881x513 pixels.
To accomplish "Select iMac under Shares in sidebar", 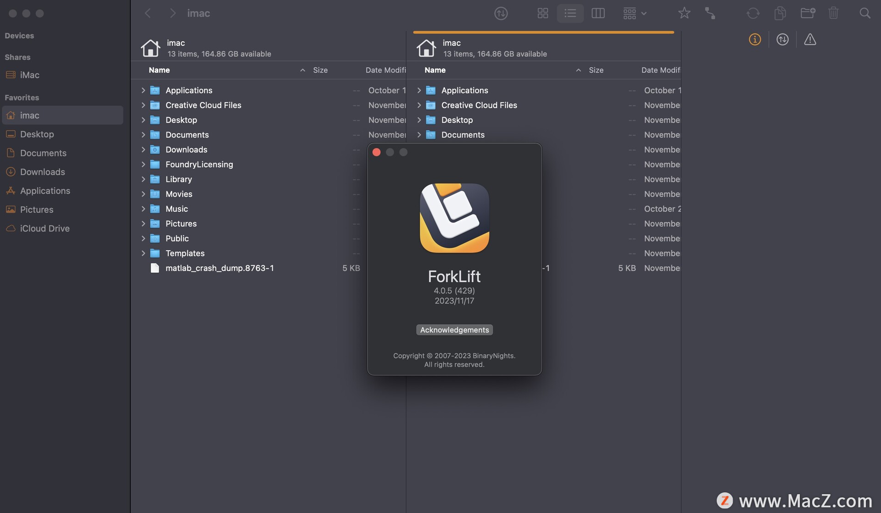I will (62, 75).
